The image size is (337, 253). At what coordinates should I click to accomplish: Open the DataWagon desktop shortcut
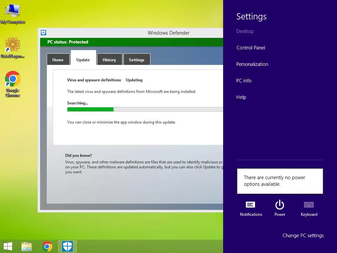pos(13,47)
